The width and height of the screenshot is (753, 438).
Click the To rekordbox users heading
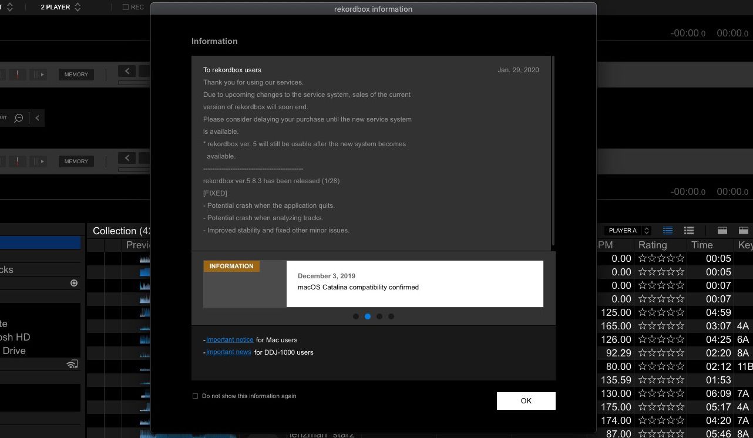232,70
